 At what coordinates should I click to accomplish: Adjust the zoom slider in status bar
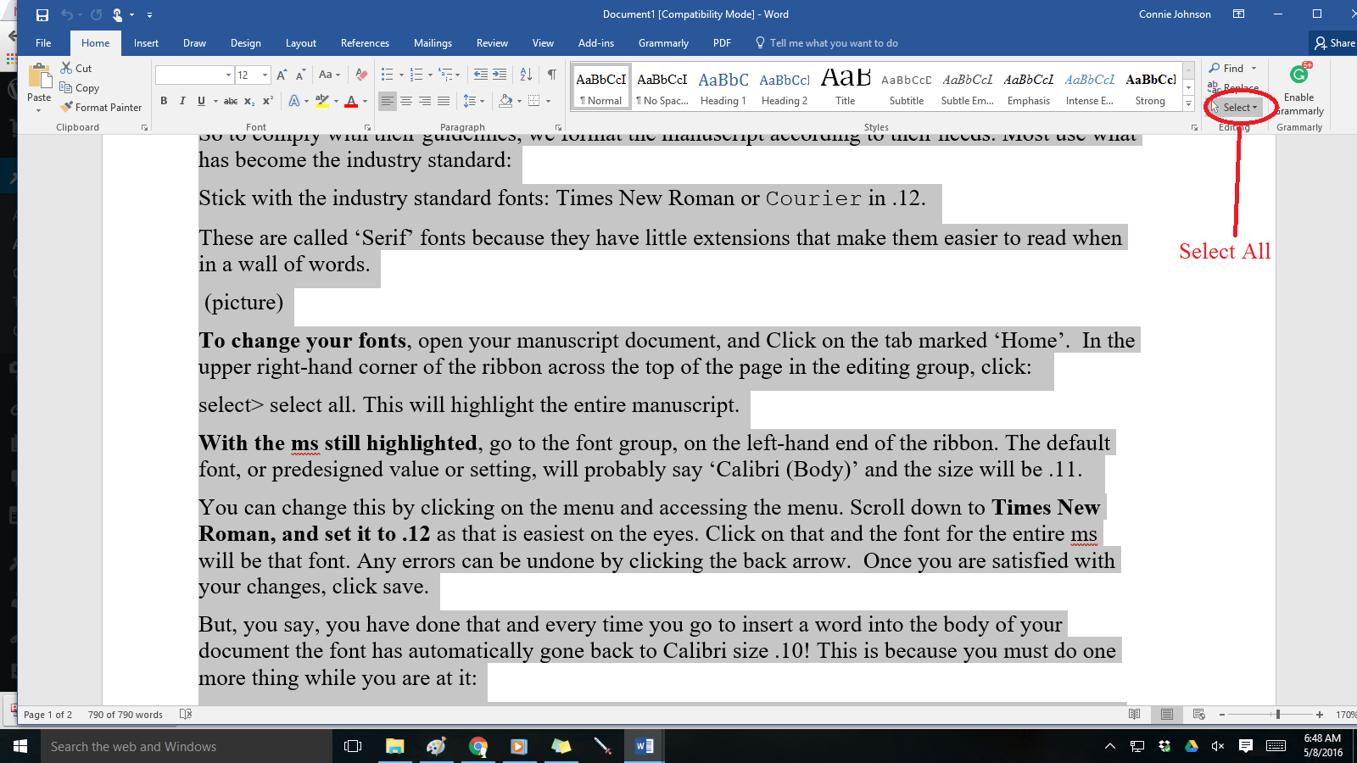click(x=1277, y=715)
